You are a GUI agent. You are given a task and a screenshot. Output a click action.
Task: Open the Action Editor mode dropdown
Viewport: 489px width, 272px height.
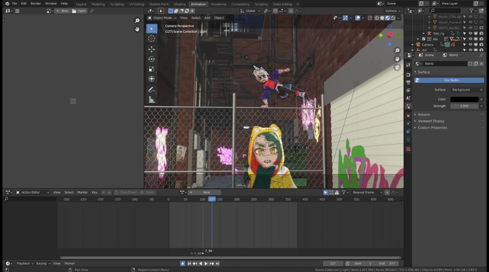(x=33, y=192)
